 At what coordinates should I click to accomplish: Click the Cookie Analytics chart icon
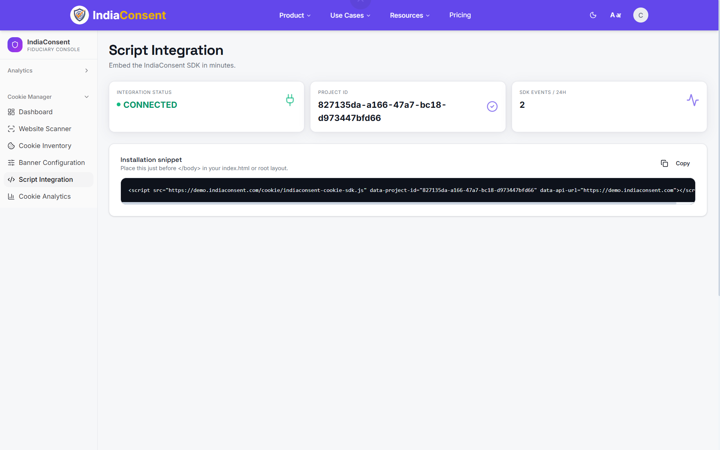[x=11, y=196]
